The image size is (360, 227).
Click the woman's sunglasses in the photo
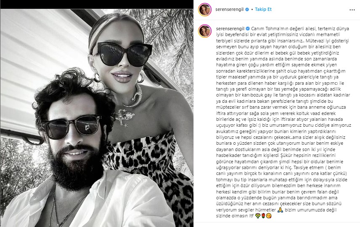click(x=122, y=54)
